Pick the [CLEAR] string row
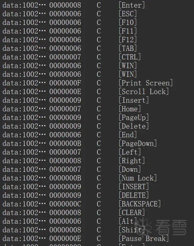 pyautogui.click(x=97, y=212)
